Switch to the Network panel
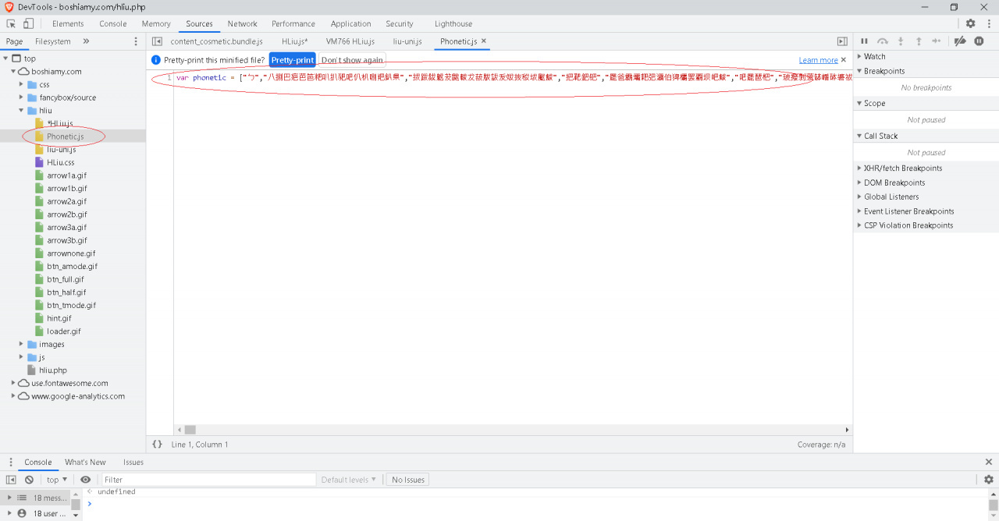 pos(242,23)
